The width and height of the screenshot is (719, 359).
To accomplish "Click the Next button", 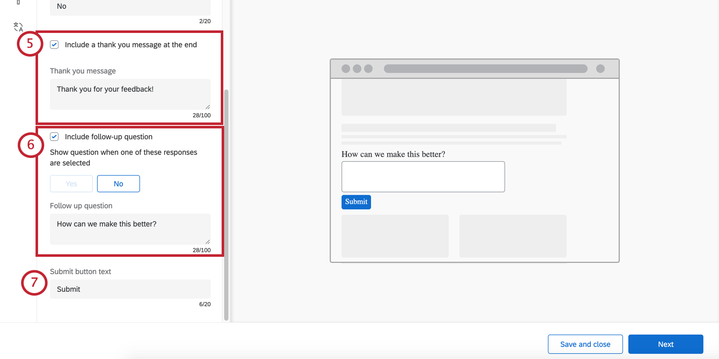I will [x=666, y=344].
